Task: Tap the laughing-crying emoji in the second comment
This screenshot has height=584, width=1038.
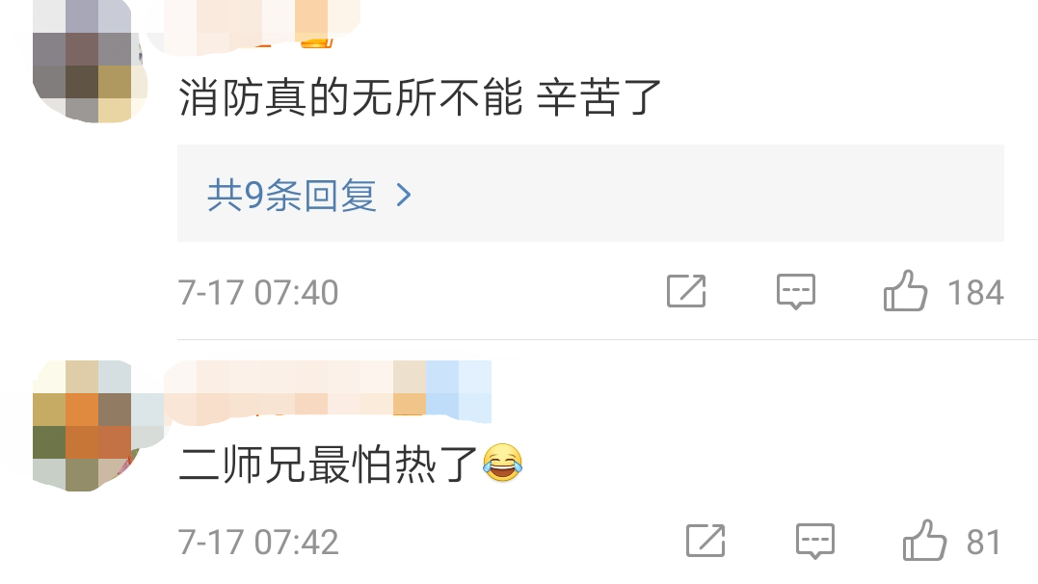Action: click(x=502, y=463)
